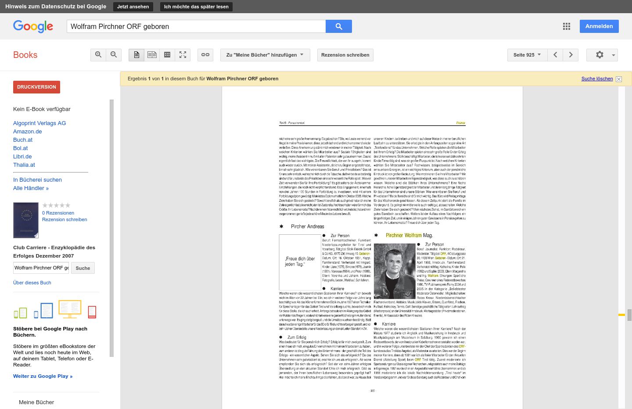
Task: Click the zoom in magnifier
Action: click(x=98, y=55)
